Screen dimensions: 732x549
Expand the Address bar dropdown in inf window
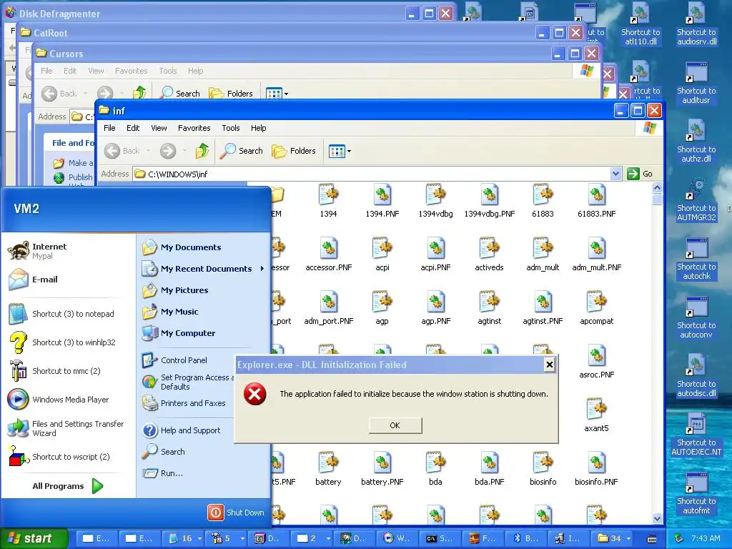point(615,174)
